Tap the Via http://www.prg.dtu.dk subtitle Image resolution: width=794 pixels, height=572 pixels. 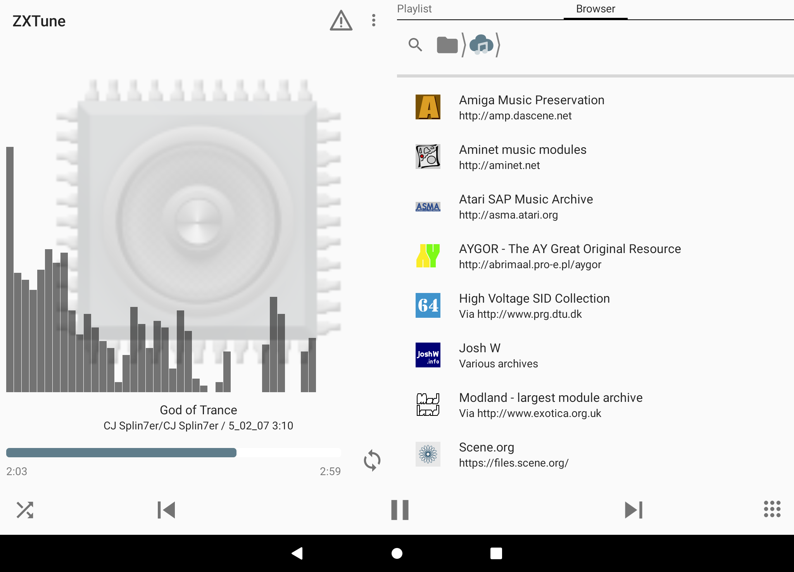pyautogui.click(x=520, y=314)
